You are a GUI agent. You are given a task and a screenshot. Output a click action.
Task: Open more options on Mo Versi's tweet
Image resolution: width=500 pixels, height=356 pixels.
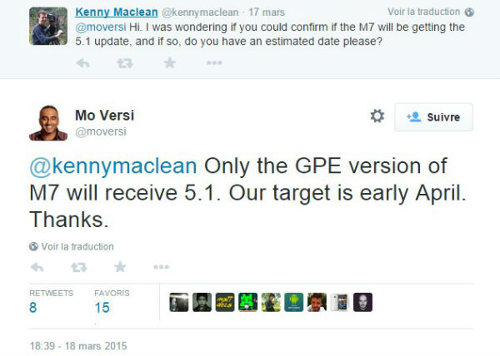click(x=161, y=267)
